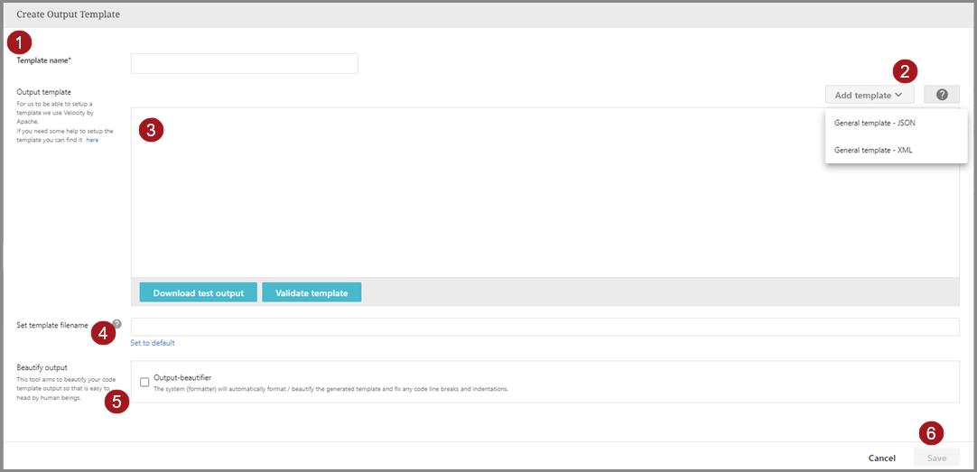Click the Save button
977x472 pixels.
(936, 458)
